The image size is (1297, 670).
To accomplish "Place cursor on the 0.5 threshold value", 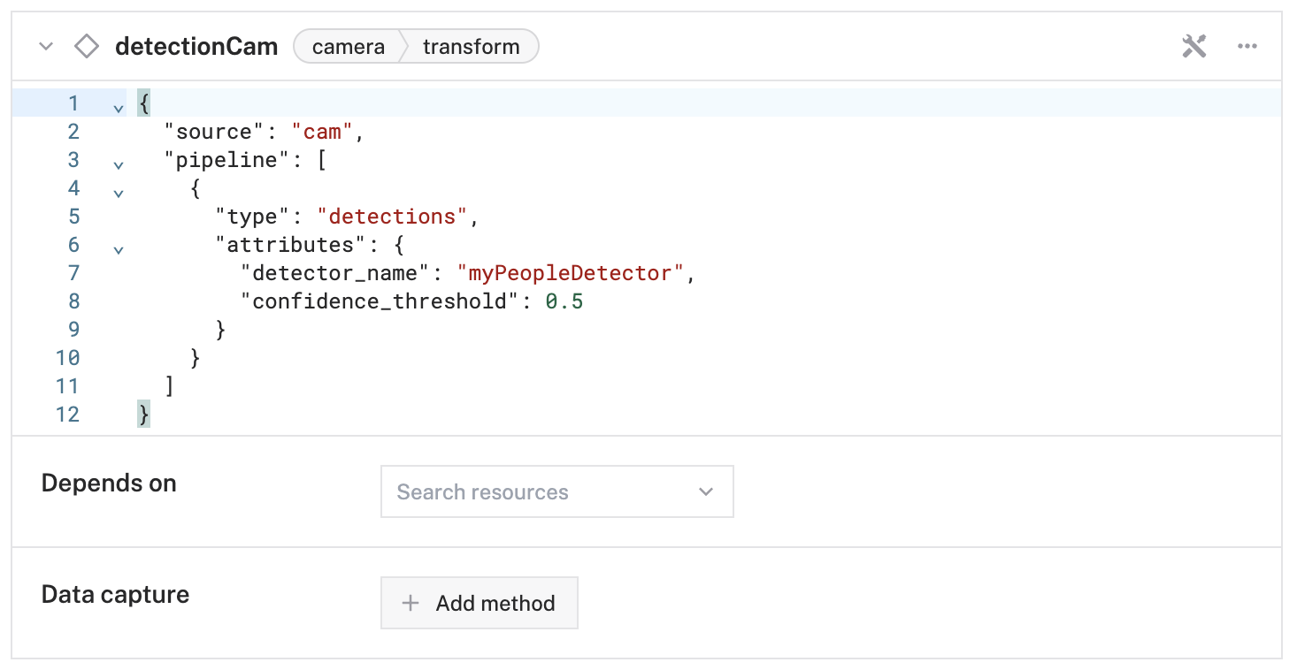I will tap(564, 301).
